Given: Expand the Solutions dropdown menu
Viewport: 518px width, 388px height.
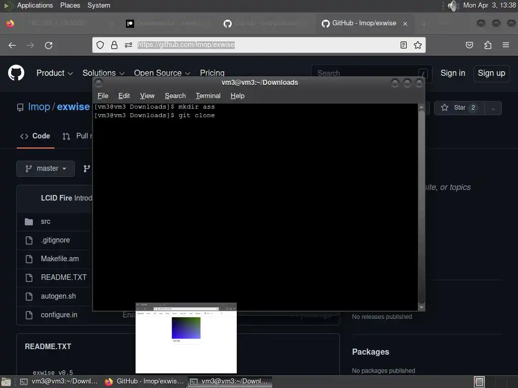Looking at the screenshot, I should pyautogui.click(x=103, y=73).
